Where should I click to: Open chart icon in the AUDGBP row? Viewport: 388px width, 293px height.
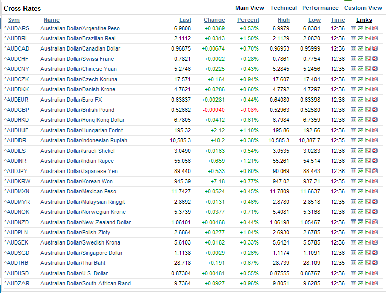pos(361,110)
